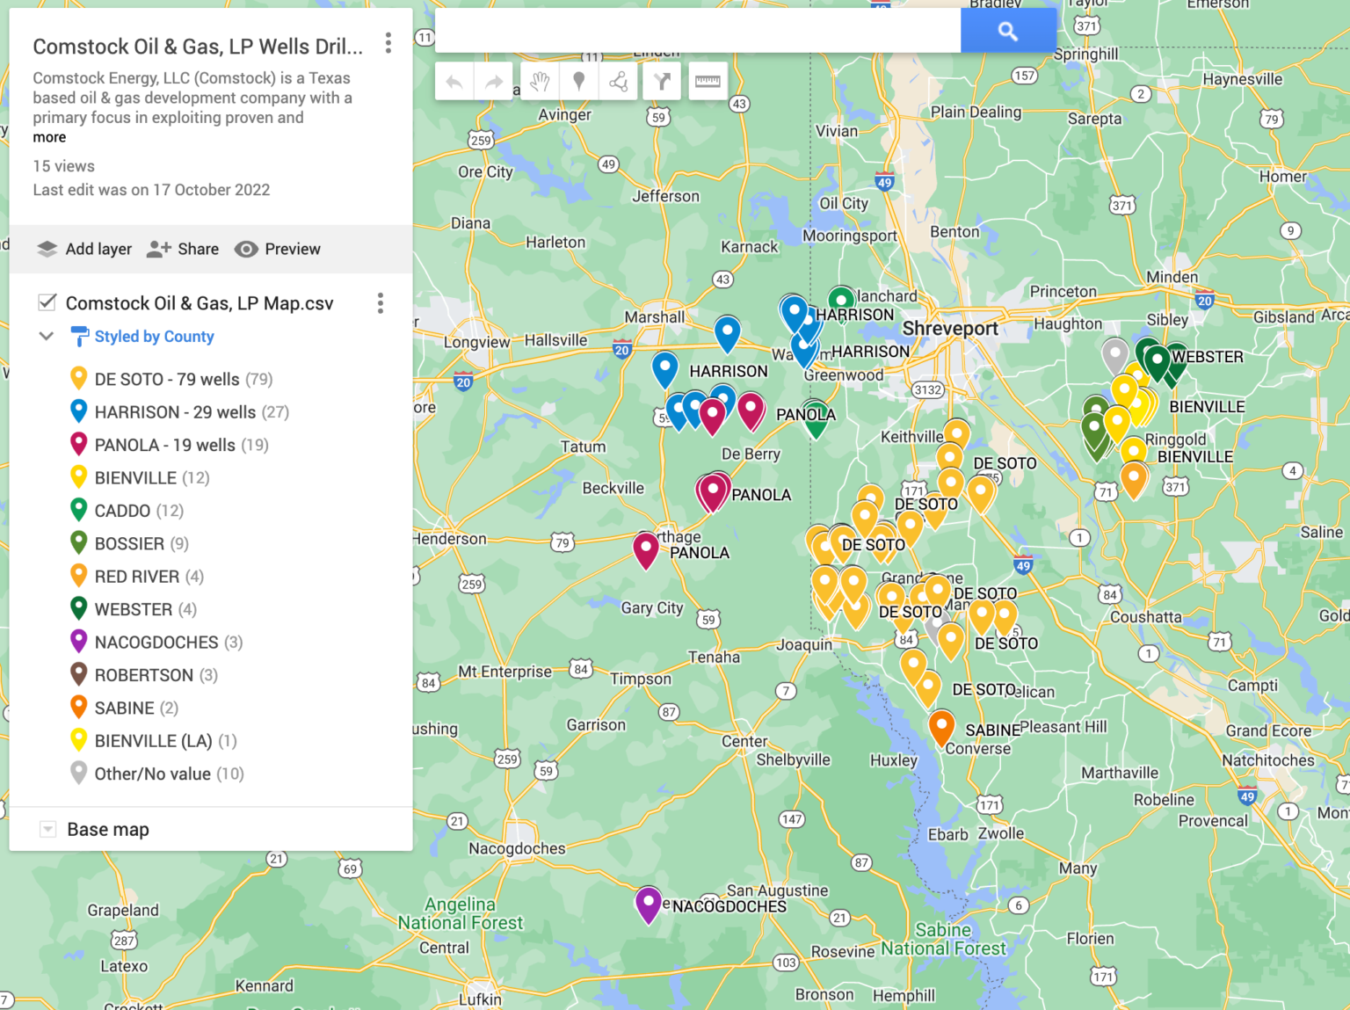Viewport: 1350px width, 1010px height.
Task: Click Add layer
Action: (x=84, y=249)
